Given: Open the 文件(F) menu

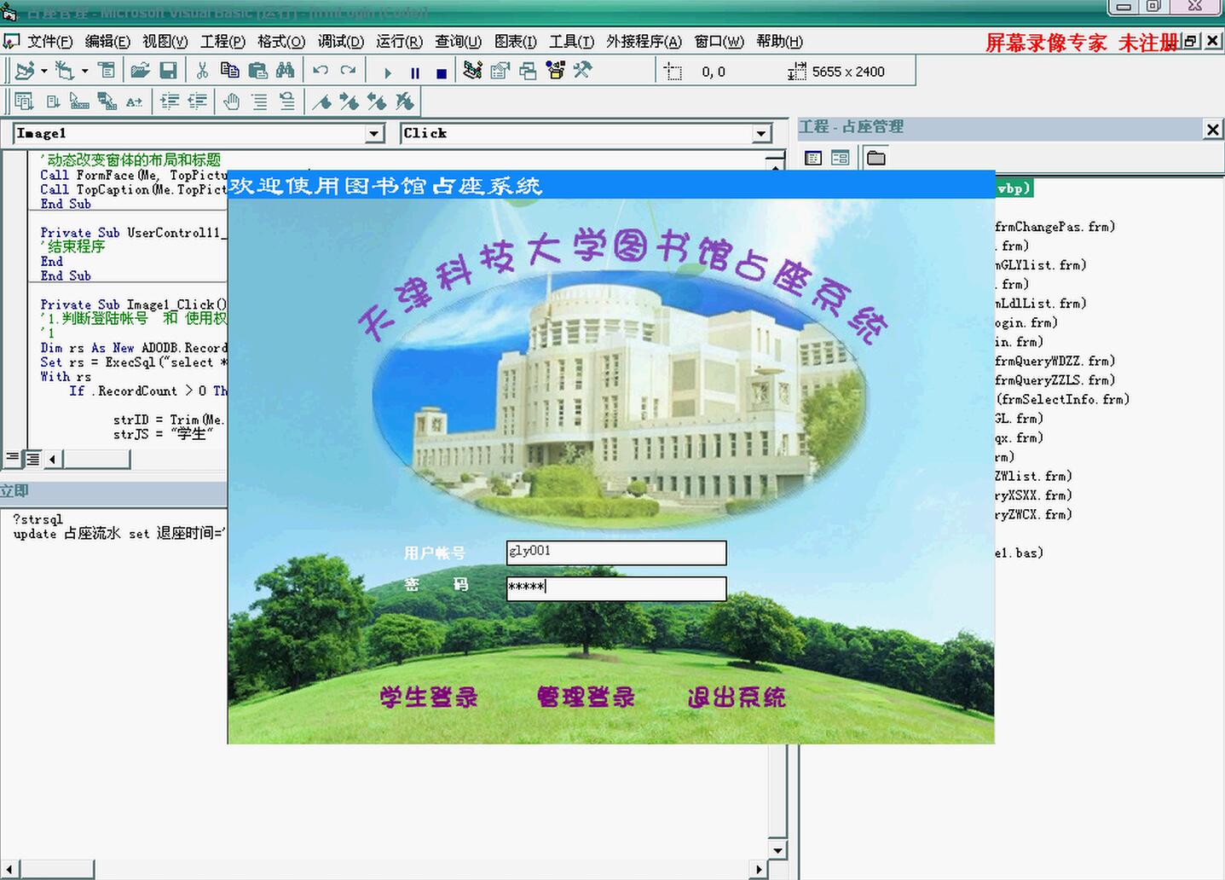Looking at the screenshot, I should click(49, 41).
